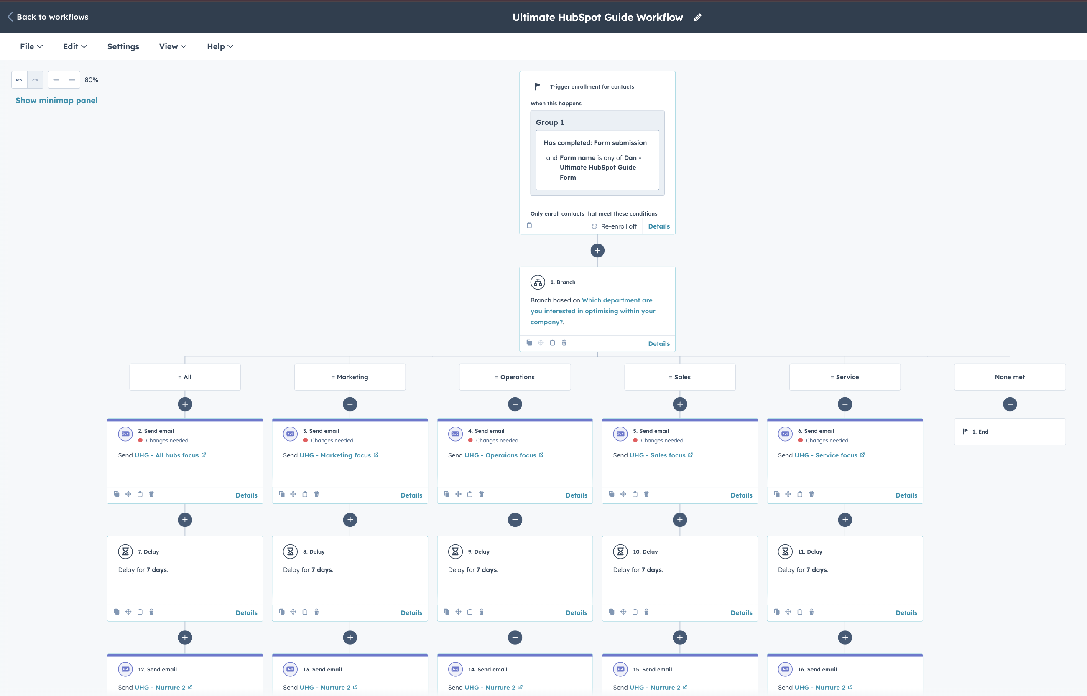Open Details on the Branch action
This screenshot has height=696, width=1087.
pos(659,343)
